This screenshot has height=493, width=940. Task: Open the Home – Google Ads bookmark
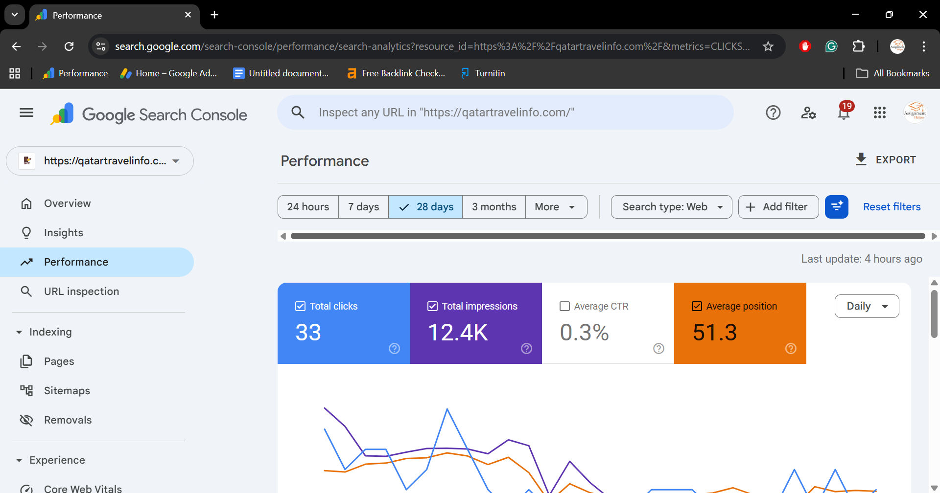pyautogui.click(x=169, y=73)
